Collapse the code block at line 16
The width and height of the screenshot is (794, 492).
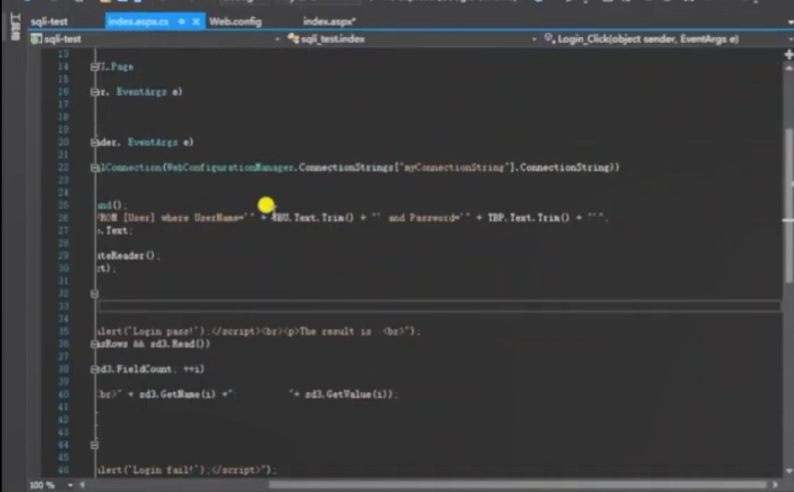[x=94, y=92]
